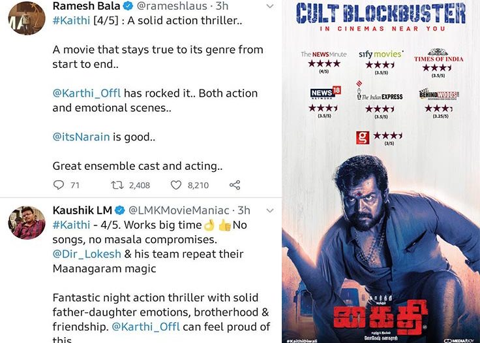Image resolution: width=480 pixels, height=343 pixels.
Task: Share Ramesh Bala's tweet
Action: tap(235, 185)
